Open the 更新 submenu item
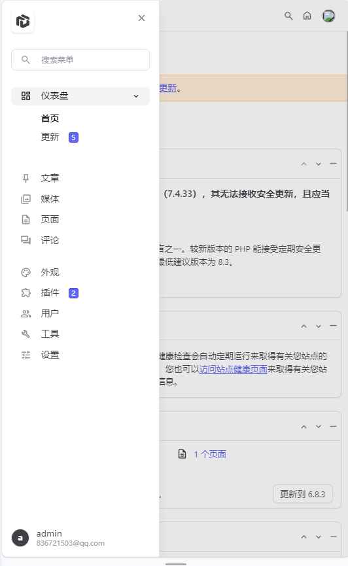Image resolution: width=348 pixels, height=566 pixels. [50, 137]
